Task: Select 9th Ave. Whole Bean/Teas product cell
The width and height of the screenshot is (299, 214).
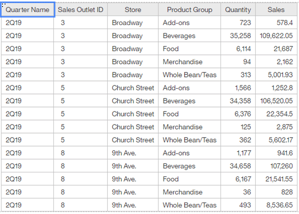Action: (x=189, y=205)
